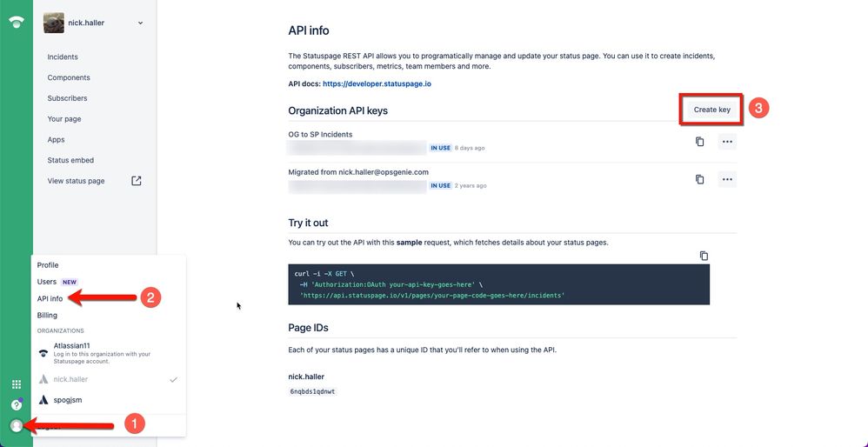Select Profile in the user menu
The image size is (868, 447).
click(x=48, y=265)
